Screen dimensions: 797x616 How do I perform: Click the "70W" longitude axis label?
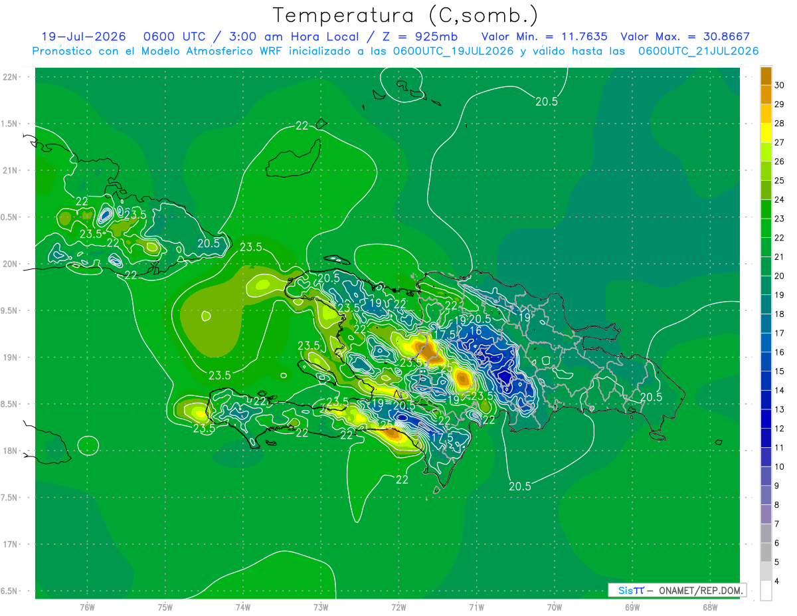[555, 607]
